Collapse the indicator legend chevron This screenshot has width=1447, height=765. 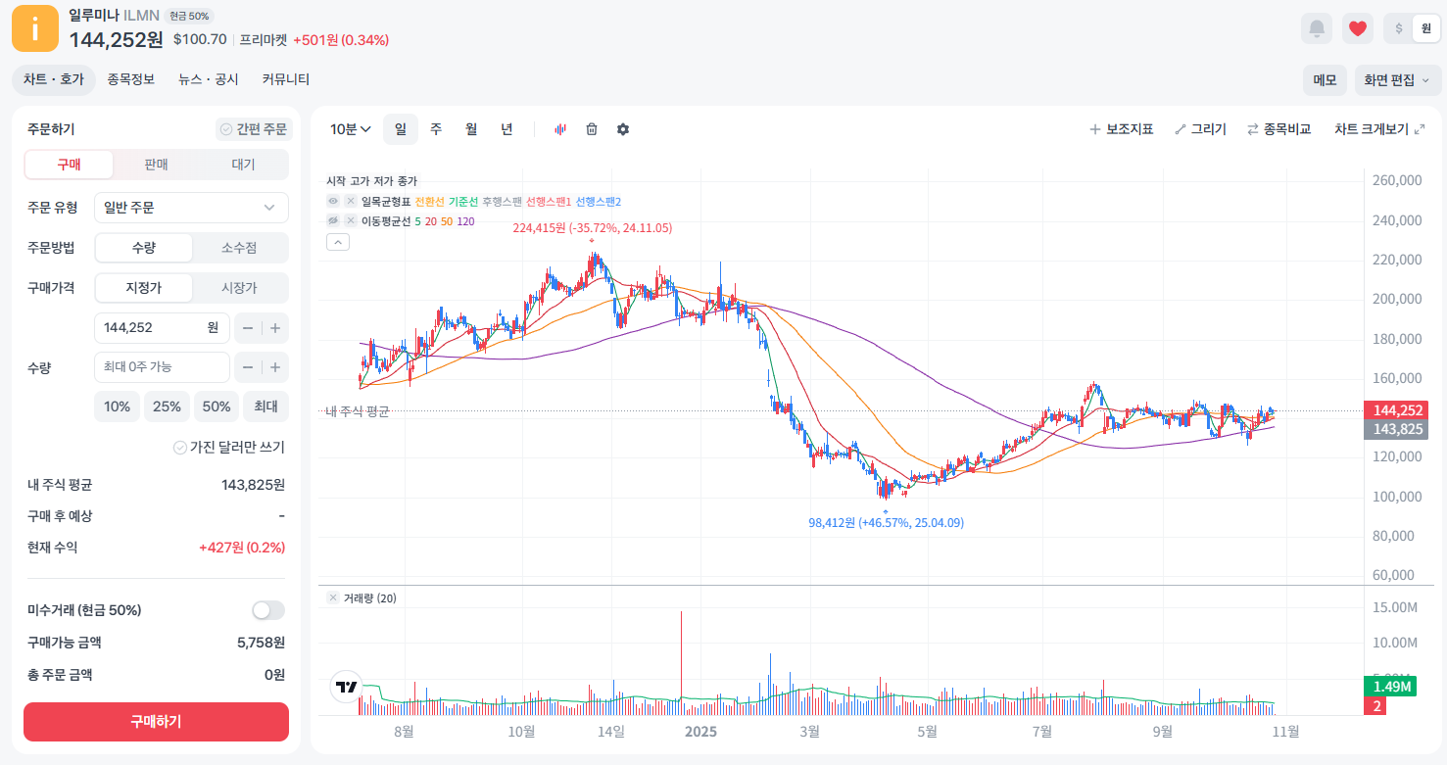pos(338,242)
